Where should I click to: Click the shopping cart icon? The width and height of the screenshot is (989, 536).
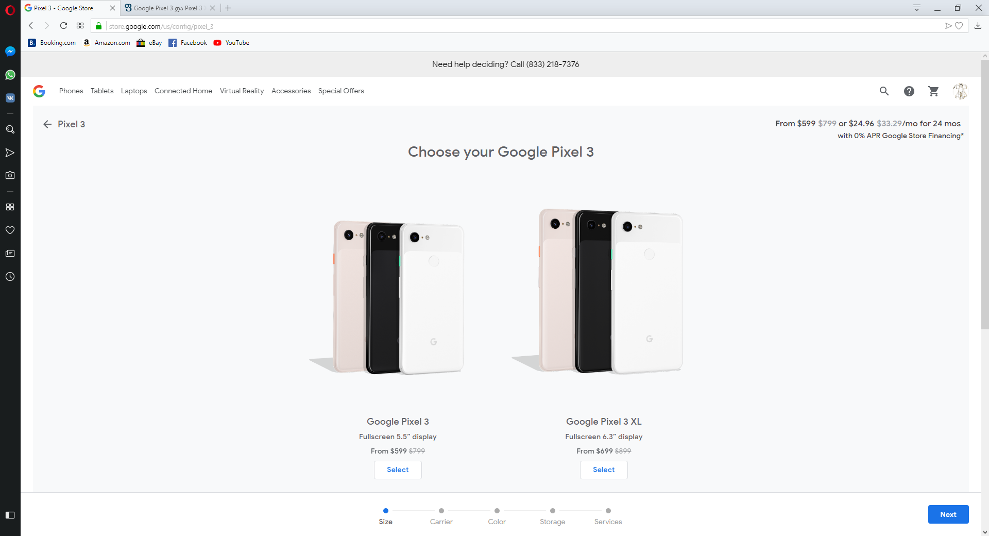click(933, 91)
